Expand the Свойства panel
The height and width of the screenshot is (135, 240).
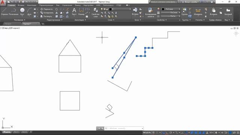tap(162, 20)
